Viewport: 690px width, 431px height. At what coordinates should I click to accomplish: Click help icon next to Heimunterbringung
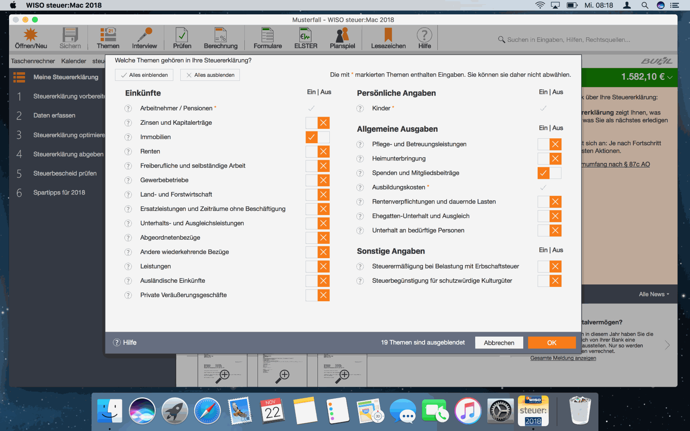[x=360, y=158]
